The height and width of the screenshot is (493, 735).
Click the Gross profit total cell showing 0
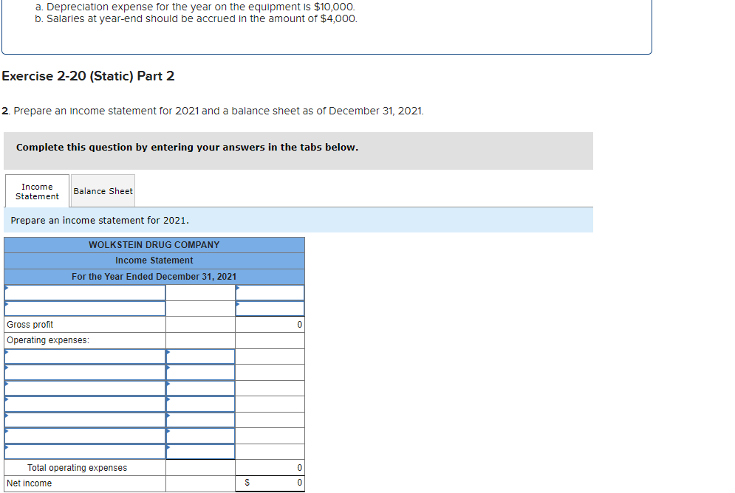270,324
